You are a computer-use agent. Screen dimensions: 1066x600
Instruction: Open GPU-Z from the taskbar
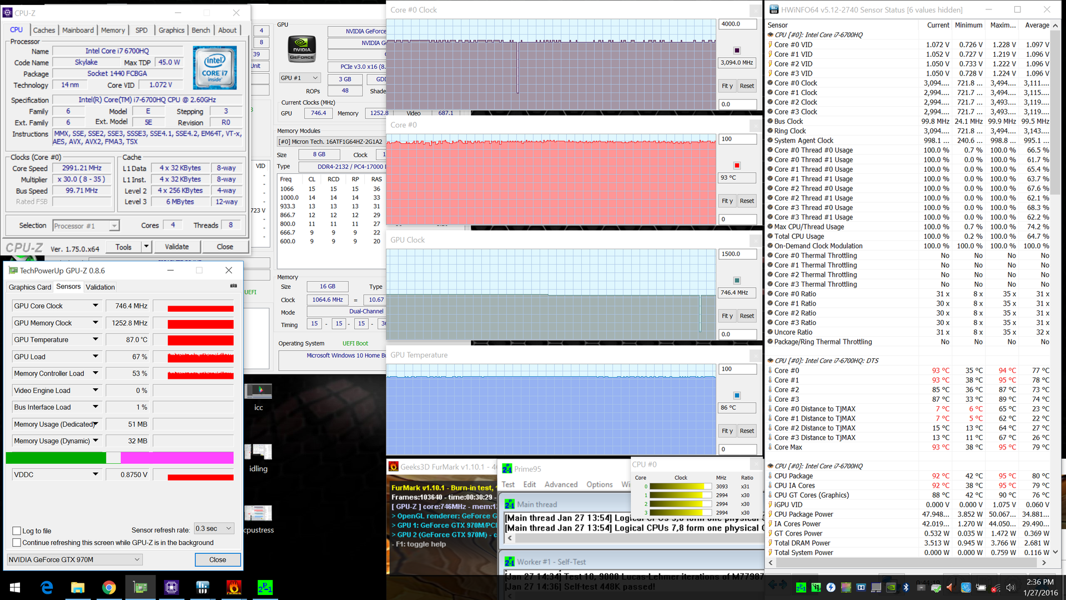coord(140,587)
